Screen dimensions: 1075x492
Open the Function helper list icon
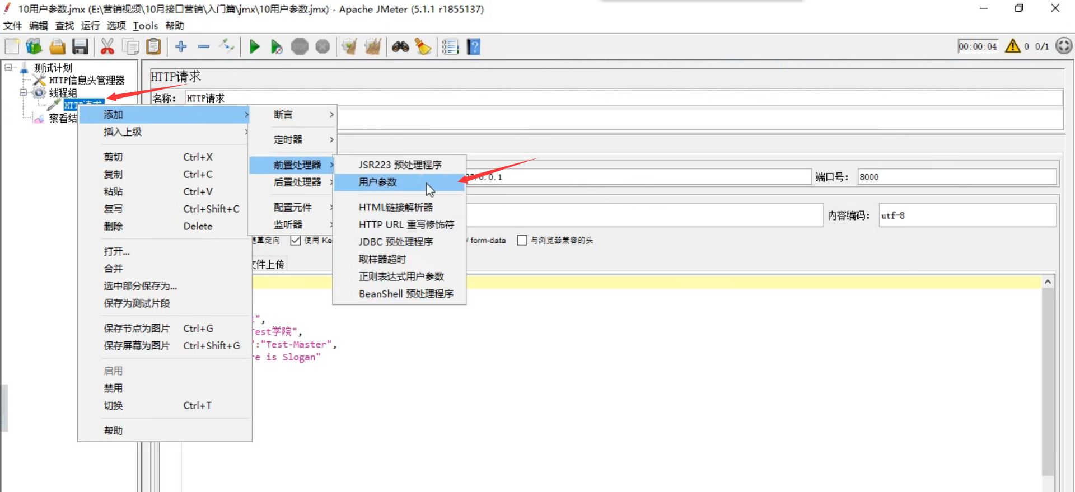click(x=450, y=46)
